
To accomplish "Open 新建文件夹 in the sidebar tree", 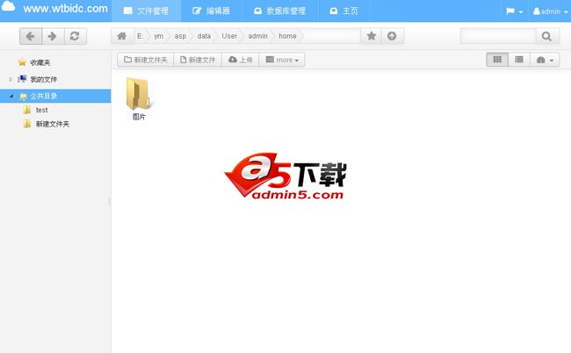I will [53, 124].
